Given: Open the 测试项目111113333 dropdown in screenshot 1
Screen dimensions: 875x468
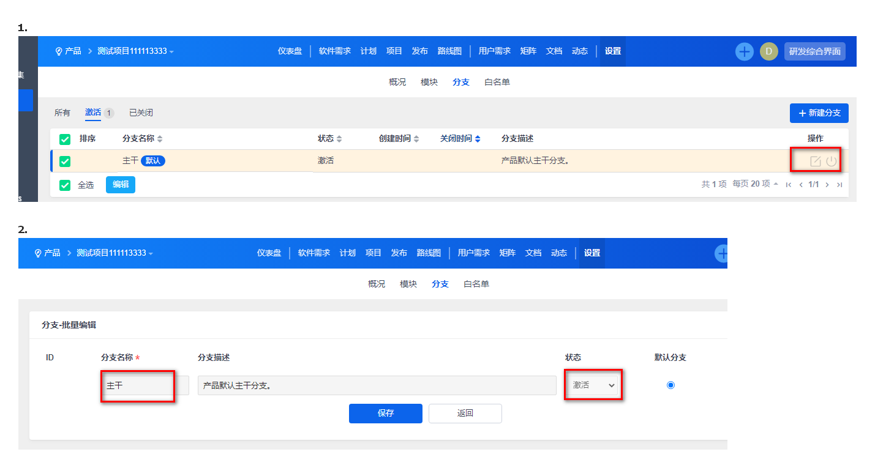Looking at the screenshot, I should [135, 51].
